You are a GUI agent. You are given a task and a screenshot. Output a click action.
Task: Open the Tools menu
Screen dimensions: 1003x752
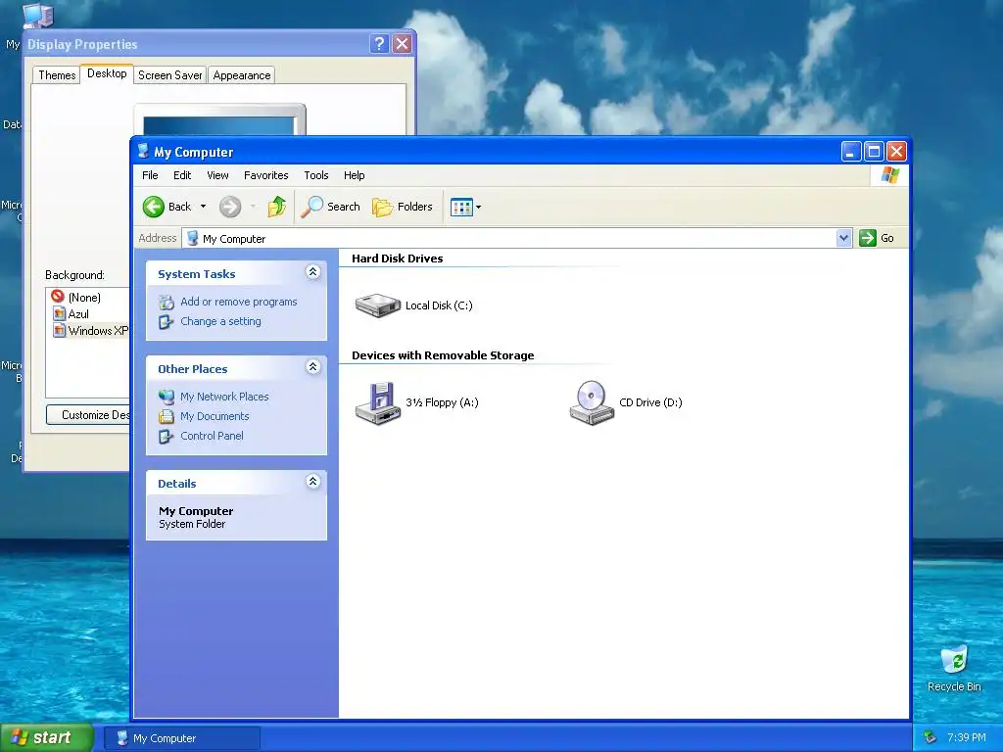click(x=316, y=175)
